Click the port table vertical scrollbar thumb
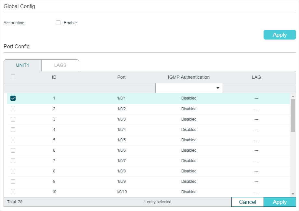Screen dimensions: 299x211 point(293,115)
